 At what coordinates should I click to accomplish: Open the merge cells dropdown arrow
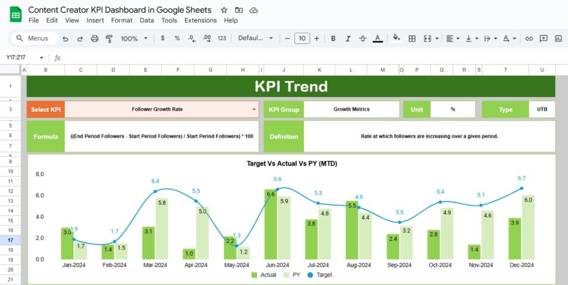pyautogui.click(x=437, y=38)
